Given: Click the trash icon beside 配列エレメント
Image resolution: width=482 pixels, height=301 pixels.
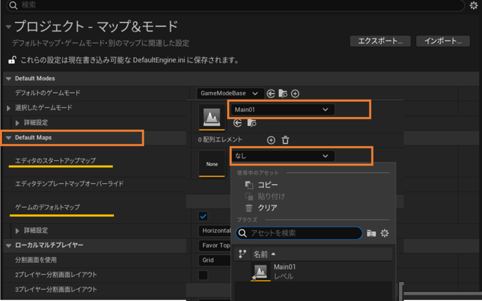Looking at the screenshot, I should click(x=285, y=140).
